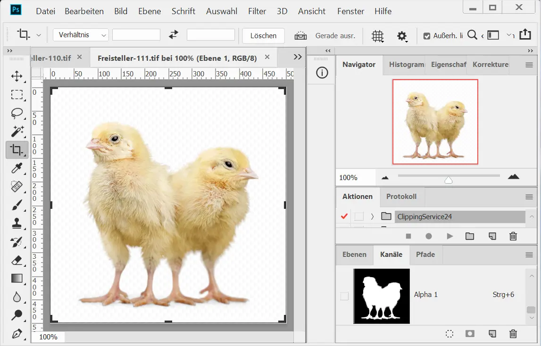
Task: Toggle the ClippingService24 action set checkmark
Action: click(344, 216)
